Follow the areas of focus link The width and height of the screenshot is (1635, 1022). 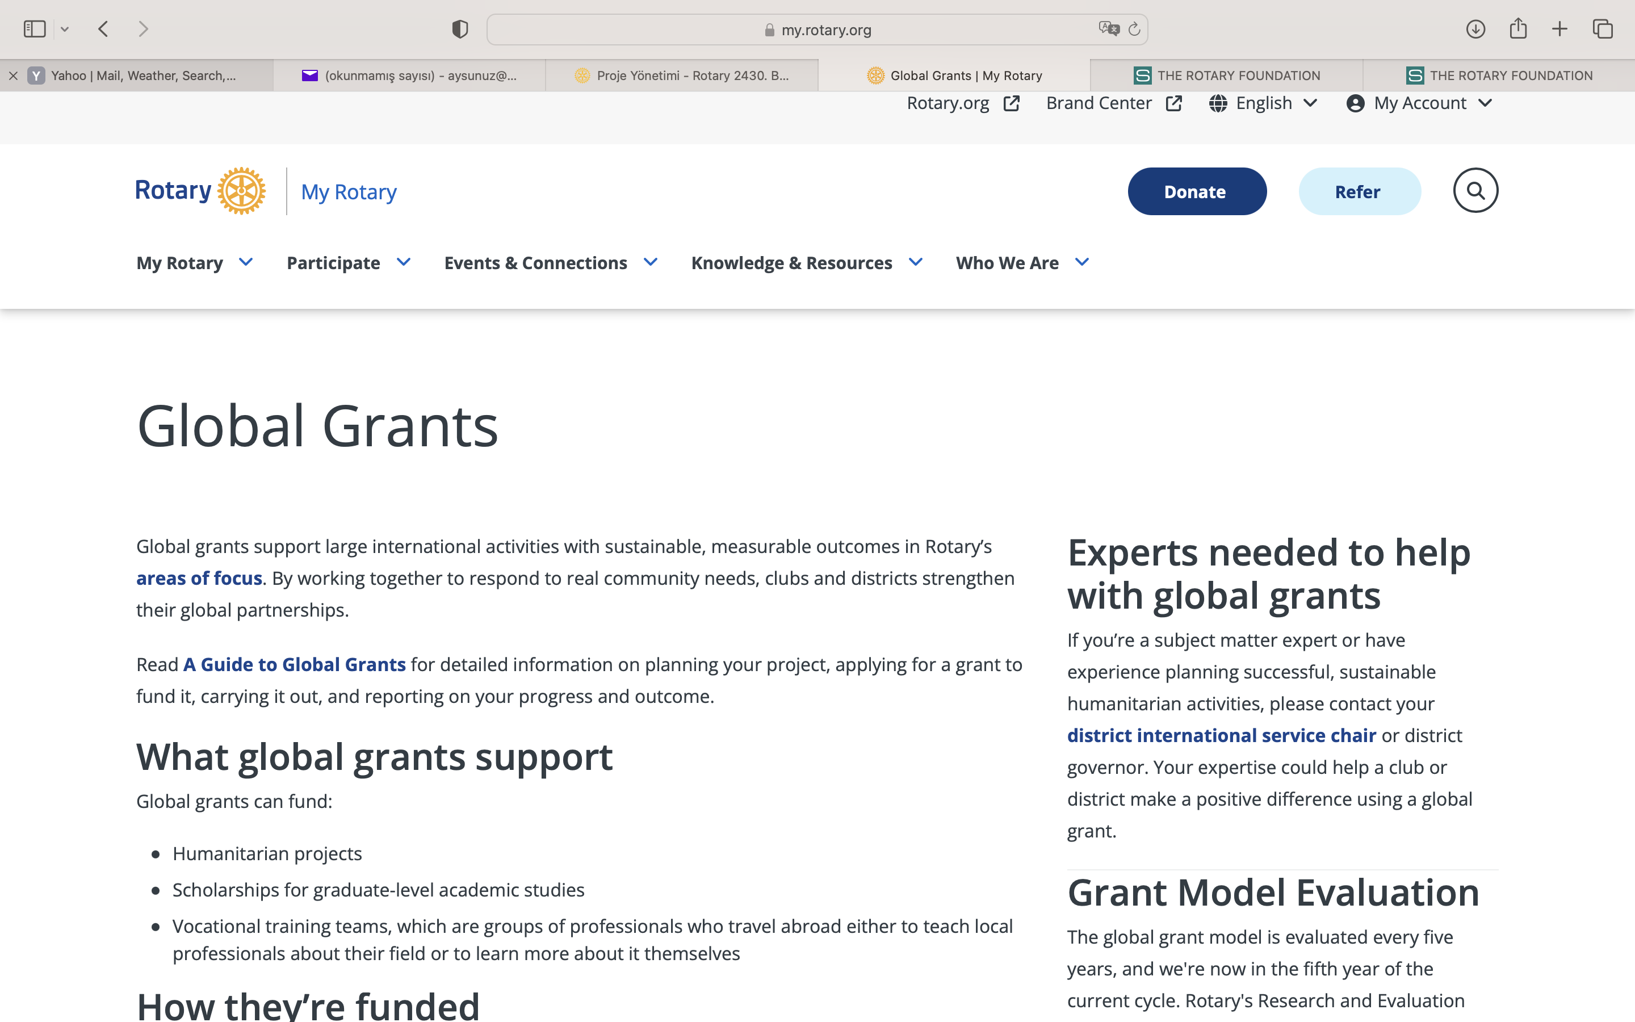tap(199, 579)
